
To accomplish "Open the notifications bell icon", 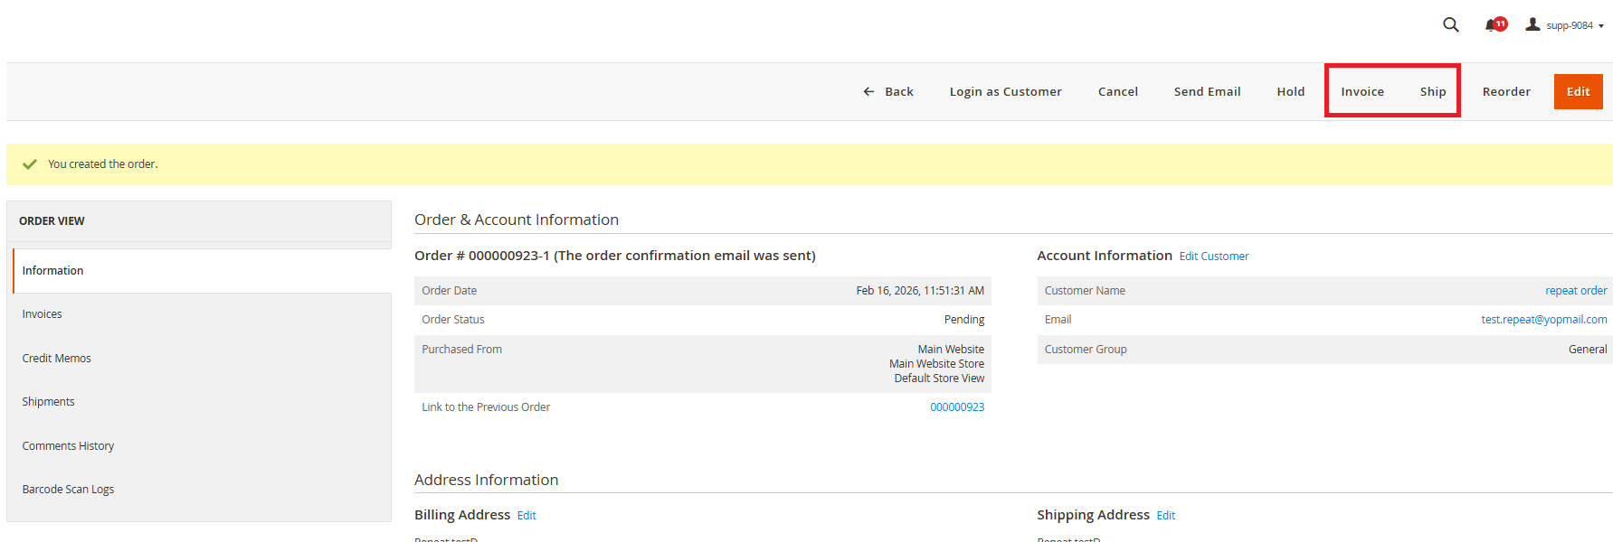I will coord(1492,25).
